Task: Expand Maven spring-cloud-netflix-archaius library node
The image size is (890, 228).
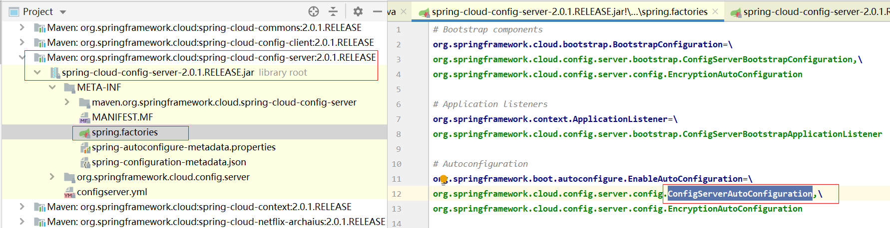Action: [22, 222]
